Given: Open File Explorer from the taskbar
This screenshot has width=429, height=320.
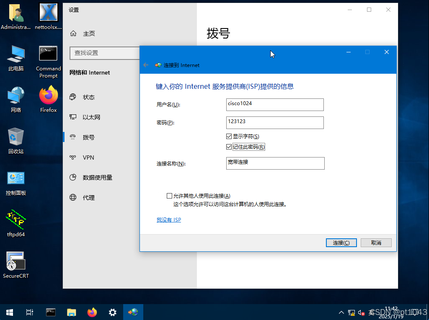Looking at the screenshot, I should (x=71, y=312).
